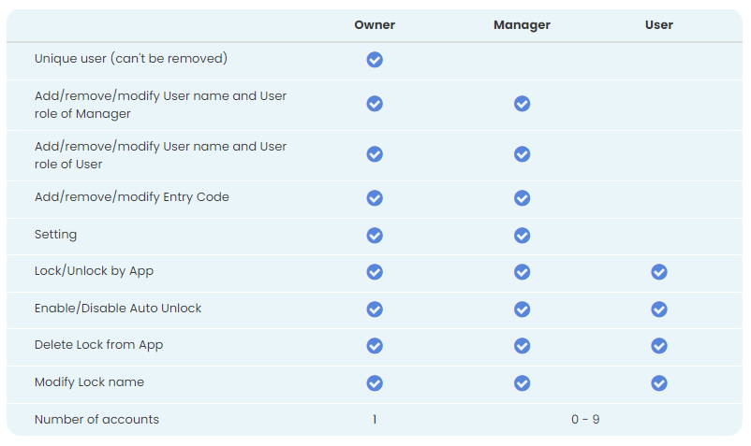Click Owner checkmark for role of User row
The width and height of the screenshot is (751, 446).
375,154
